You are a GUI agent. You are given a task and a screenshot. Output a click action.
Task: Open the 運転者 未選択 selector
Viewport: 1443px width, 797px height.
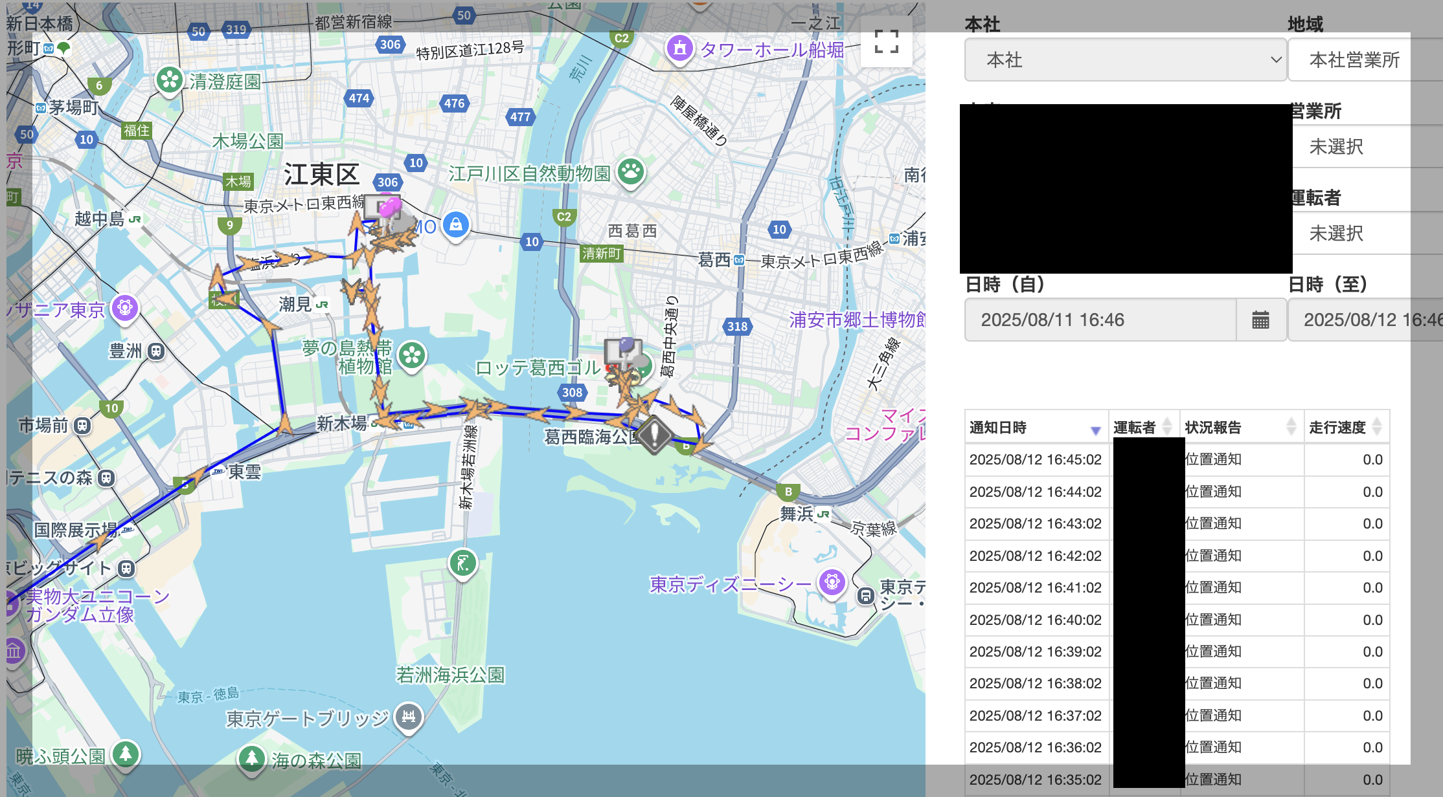[x=1354, y=234]
